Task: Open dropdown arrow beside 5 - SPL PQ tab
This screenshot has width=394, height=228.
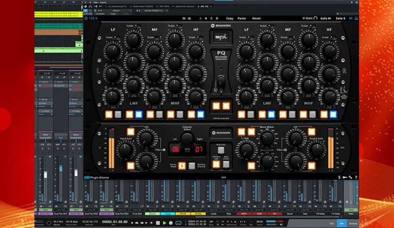Action: point(211,6)
